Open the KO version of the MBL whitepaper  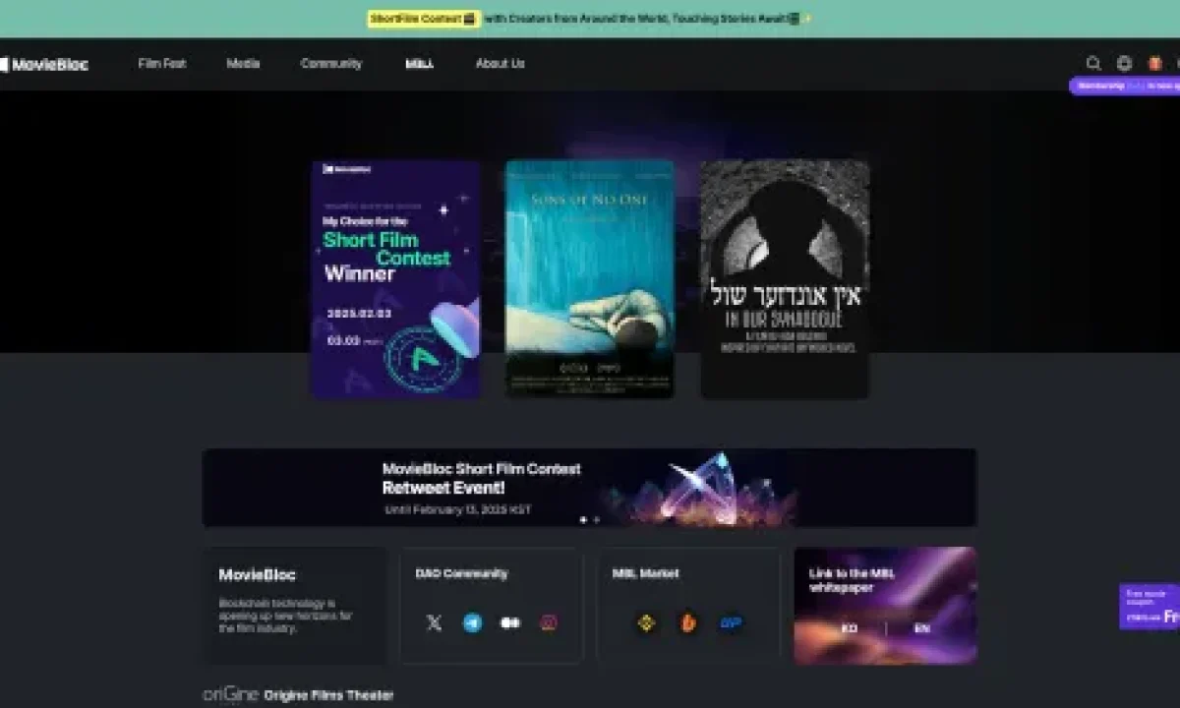point(849,626)
